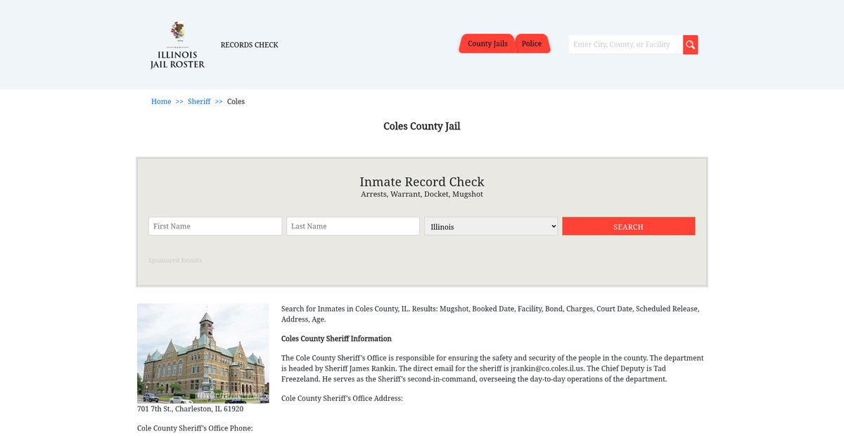
Task: Click the Coles County Sheriff Information heading
Action: (337, 339)
